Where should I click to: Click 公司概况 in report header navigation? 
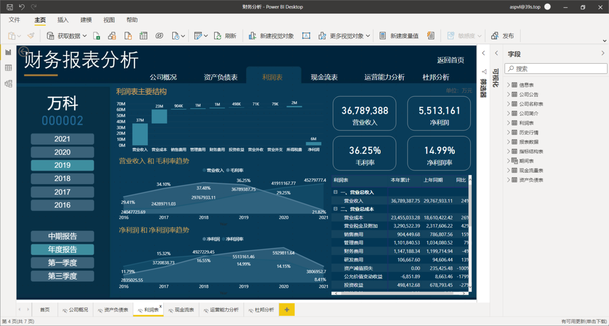163,77
